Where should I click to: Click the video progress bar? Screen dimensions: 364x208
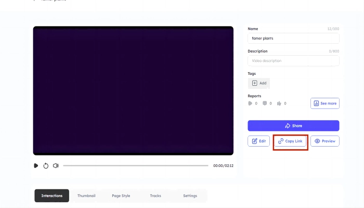coord(135,166)
